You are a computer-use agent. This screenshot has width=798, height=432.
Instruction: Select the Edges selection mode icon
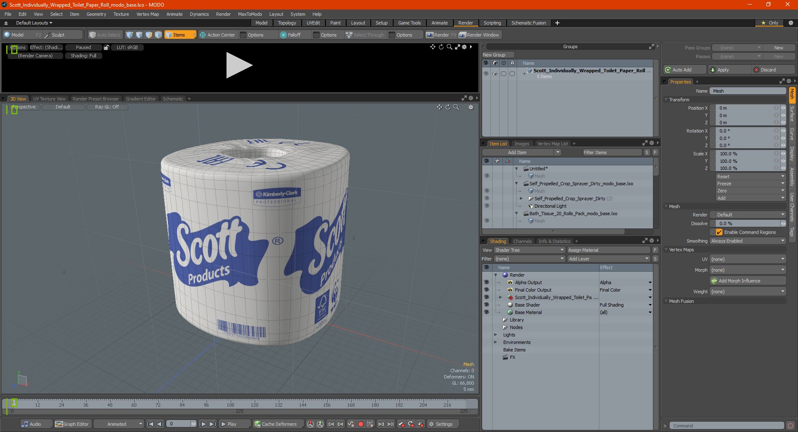pyautogui.click(x=139, y=35)
